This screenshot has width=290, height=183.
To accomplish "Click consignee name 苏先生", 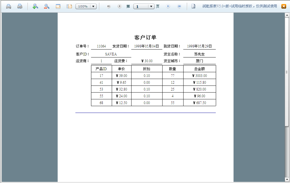I will pyautogui.click(x=199, y=54).
